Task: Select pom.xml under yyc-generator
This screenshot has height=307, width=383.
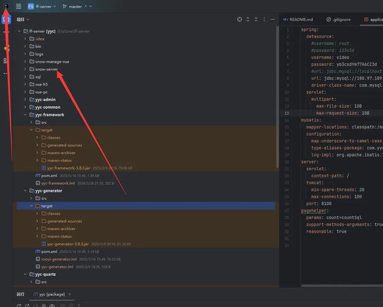Action: click(x=49, y=251)
